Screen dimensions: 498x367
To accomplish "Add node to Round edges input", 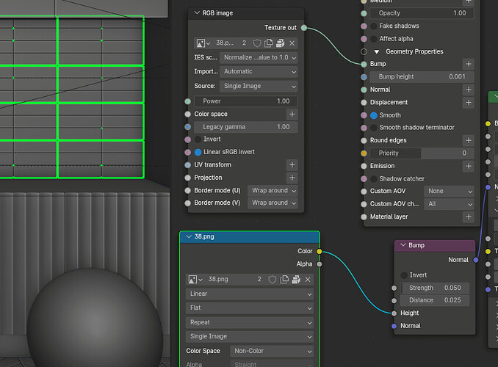I will [x=469, y=140].
